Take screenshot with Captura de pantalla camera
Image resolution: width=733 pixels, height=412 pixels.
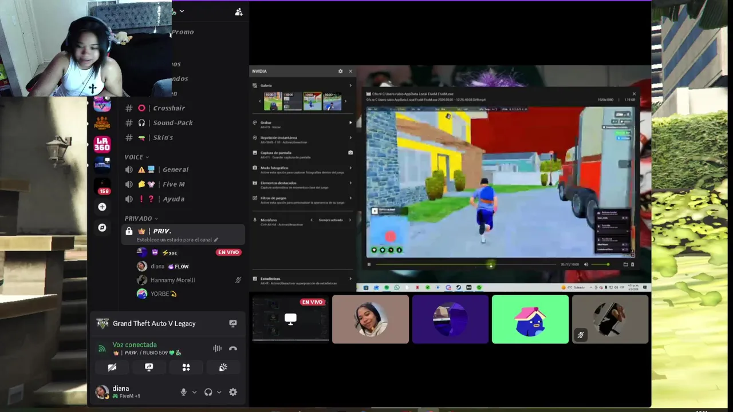coord(350,153)
